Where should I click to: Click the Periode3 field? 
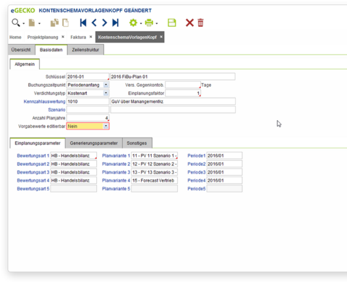point(224,172)
